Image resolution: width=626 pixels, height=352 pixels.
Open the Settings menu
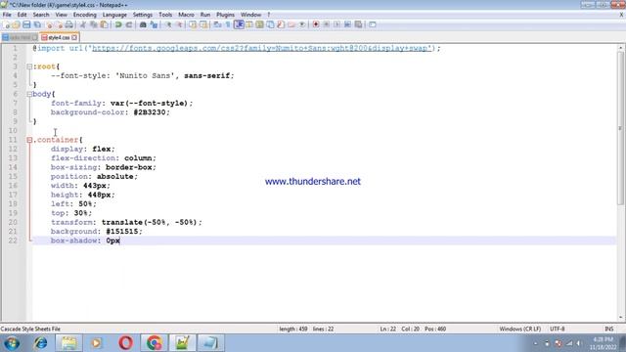(x=143, y=15)
